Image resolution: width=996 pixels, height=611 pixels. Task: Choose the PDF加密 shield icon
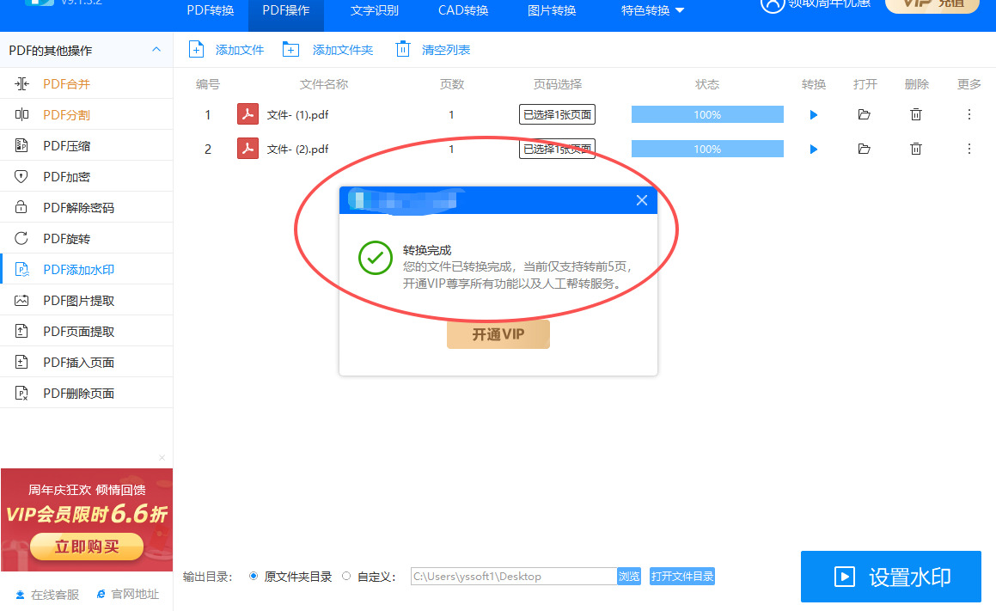[x=21, y=176]
